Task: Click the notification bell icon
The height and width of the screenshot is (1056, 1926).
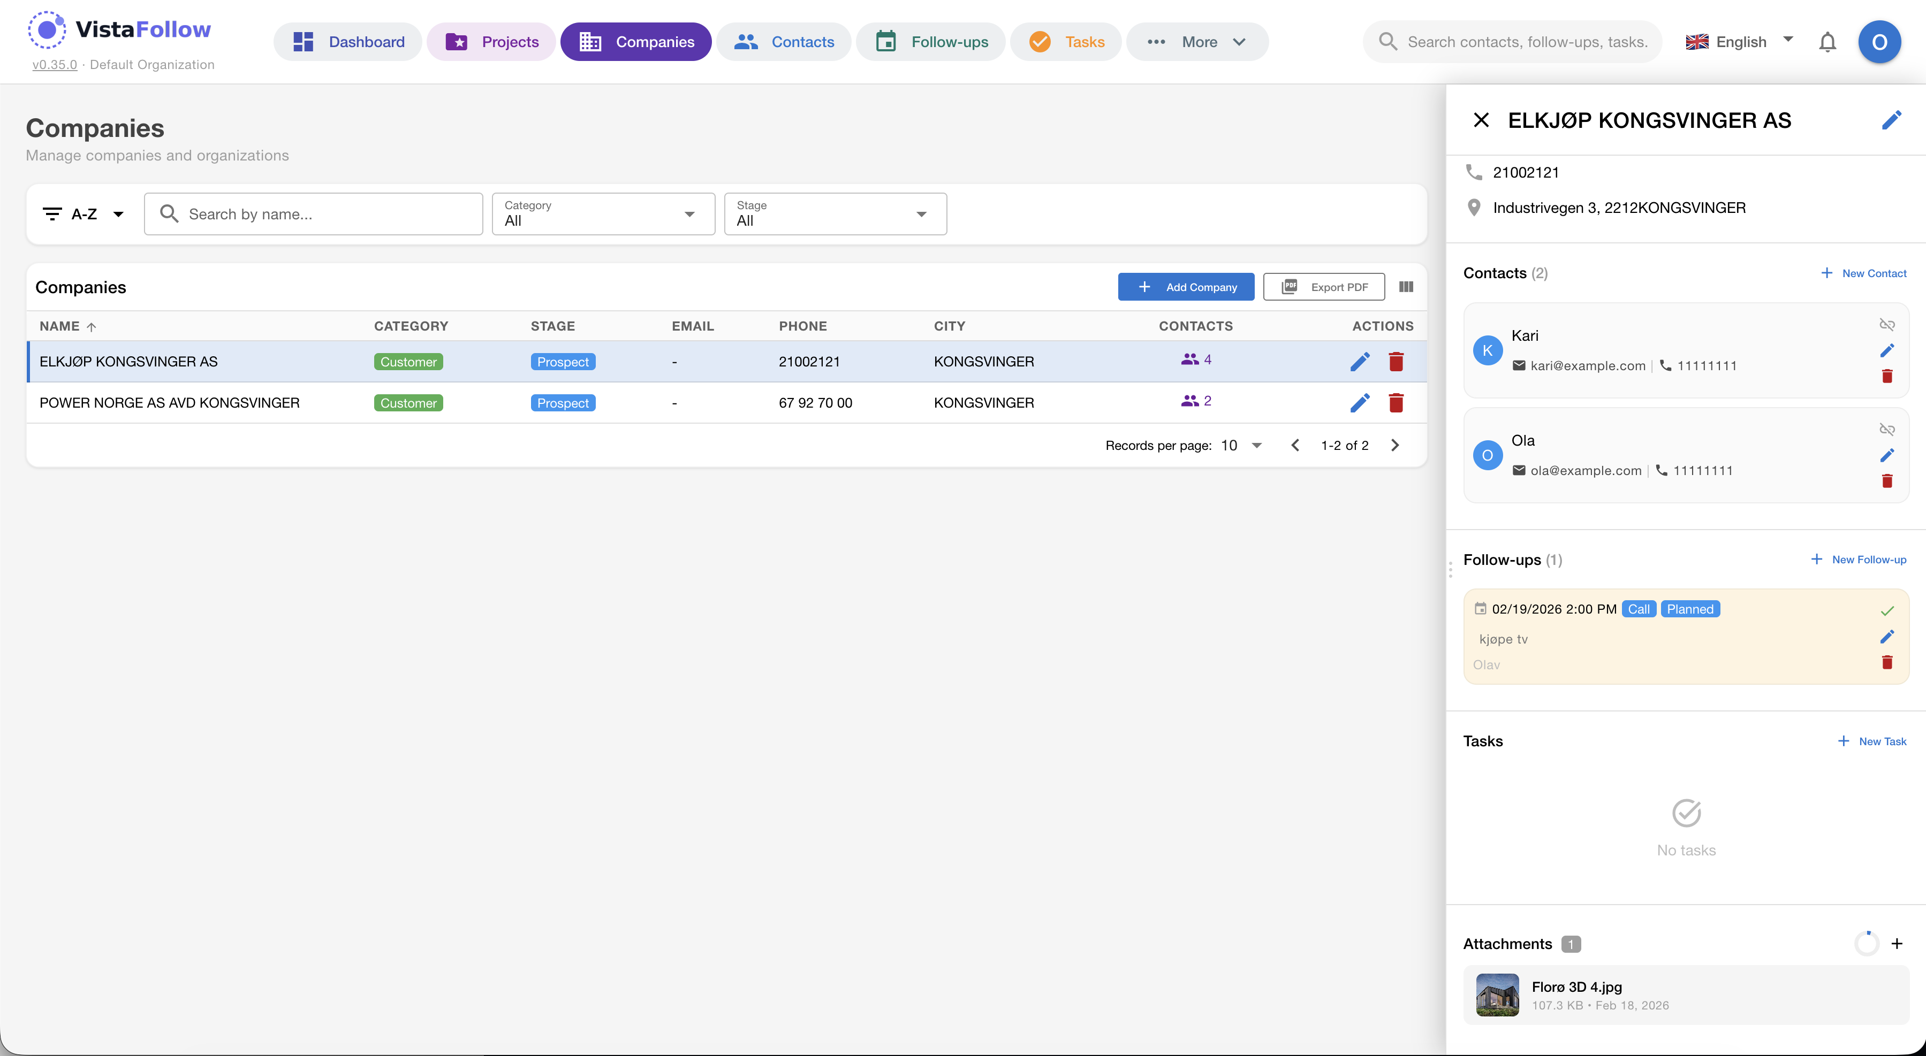Action: click(x=1826, y=42)
